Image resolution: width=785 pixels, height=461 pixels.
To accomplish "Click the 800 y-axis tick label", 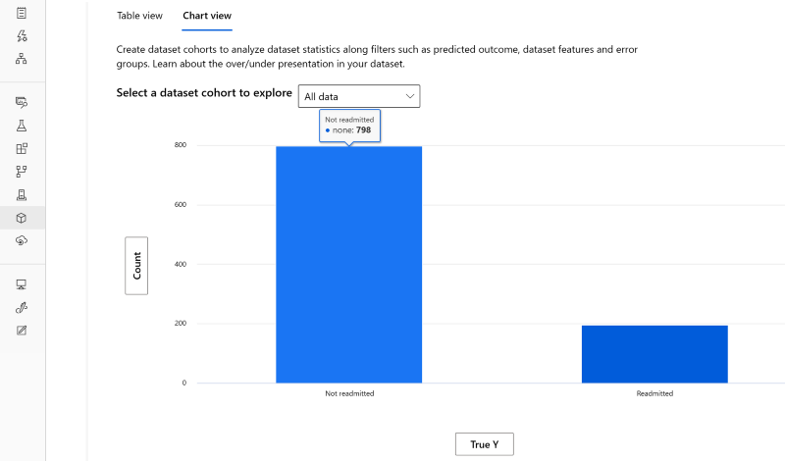I will point(181,144).
